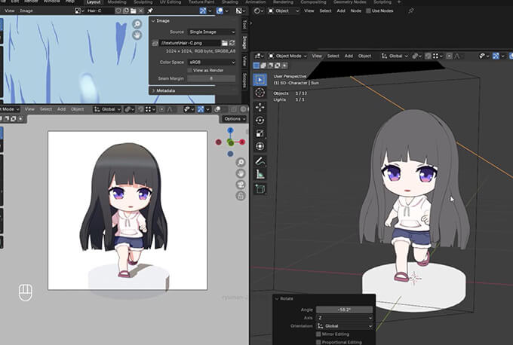Screen dimensions: 513x345
Task: Open the Add menu in the right 3D viewport
Action: point(349,56)
